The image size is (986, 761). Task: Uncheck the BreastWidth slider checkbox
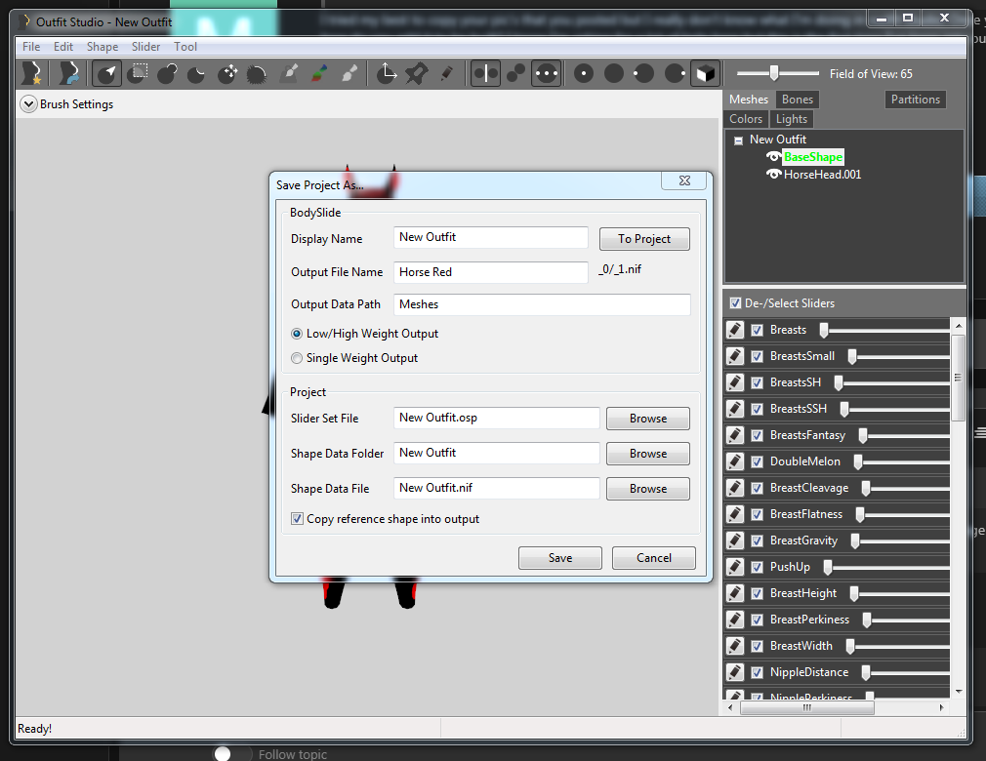tap(758, 646)
